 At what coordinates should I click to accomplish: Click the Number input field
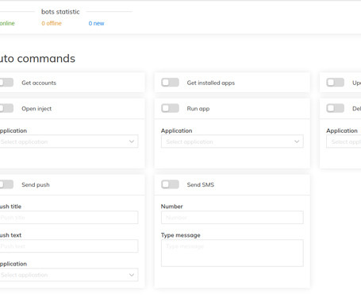[232, 218]
